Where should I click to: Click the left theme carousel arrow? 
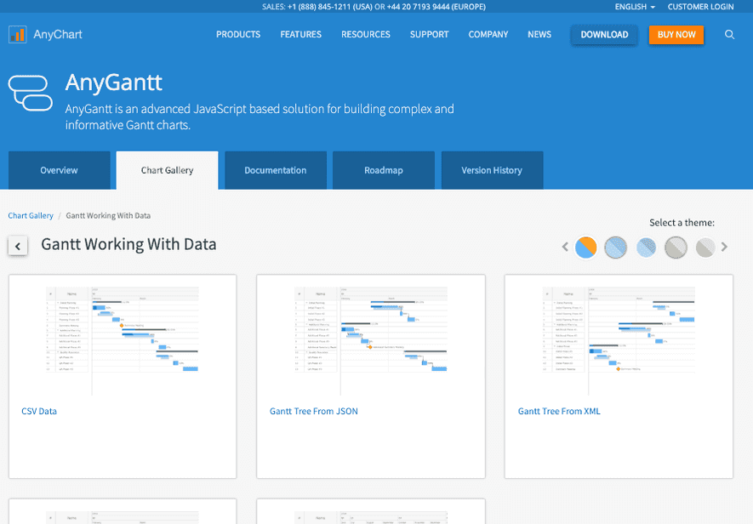click(x=565, y=247)
